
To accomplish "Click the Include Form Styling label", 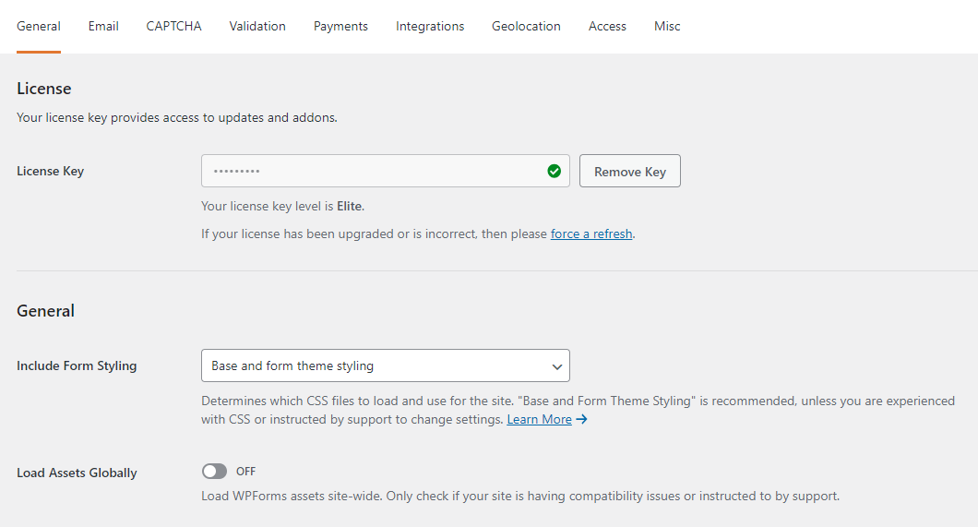I will pos(77,365).
